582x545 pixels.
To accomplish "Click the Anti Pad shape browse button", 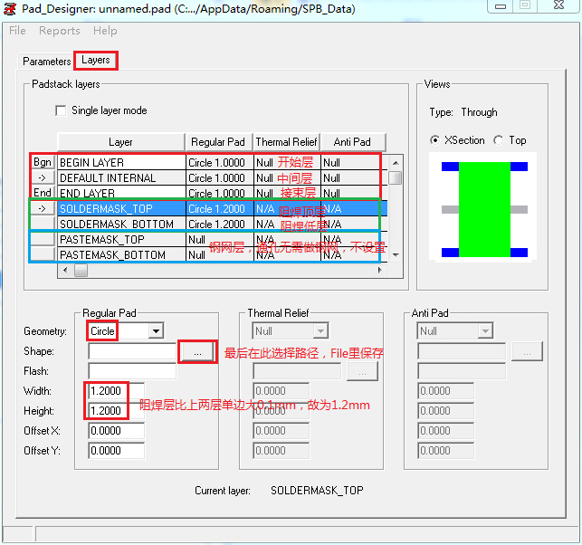I will 527,351.
